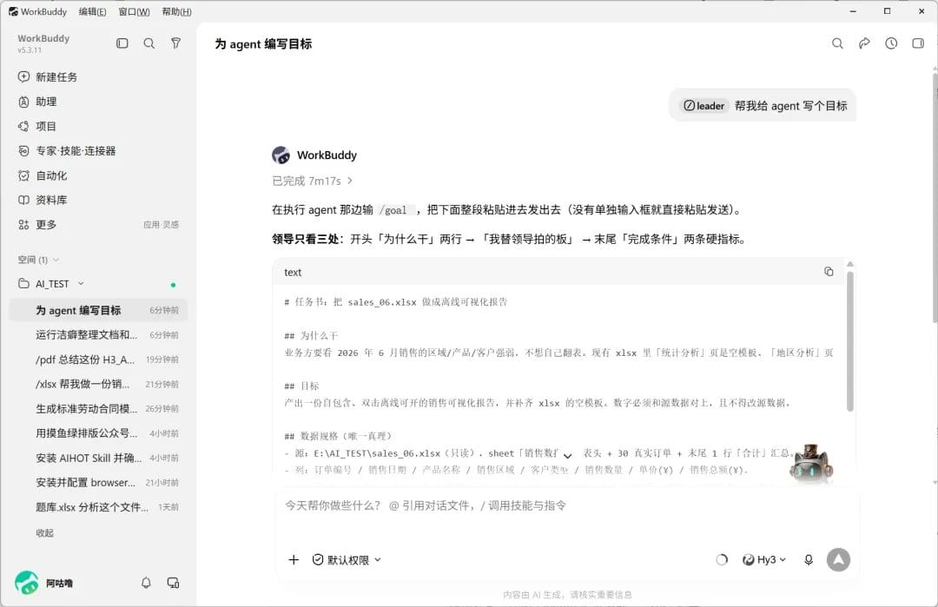Select task 安装并配置 browser...
Screen dimensions: 938x607
pos(99,482)
